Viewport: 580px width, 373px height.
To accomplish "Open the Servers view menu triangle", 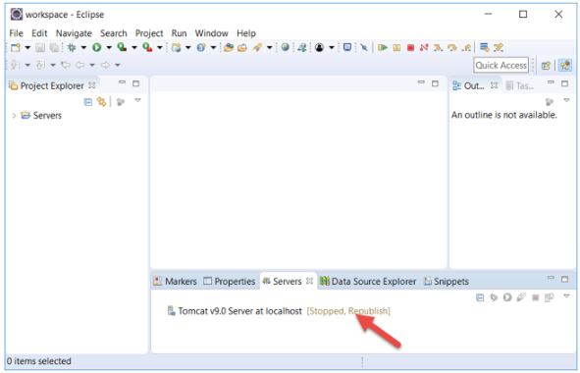I will coord(566,295).
